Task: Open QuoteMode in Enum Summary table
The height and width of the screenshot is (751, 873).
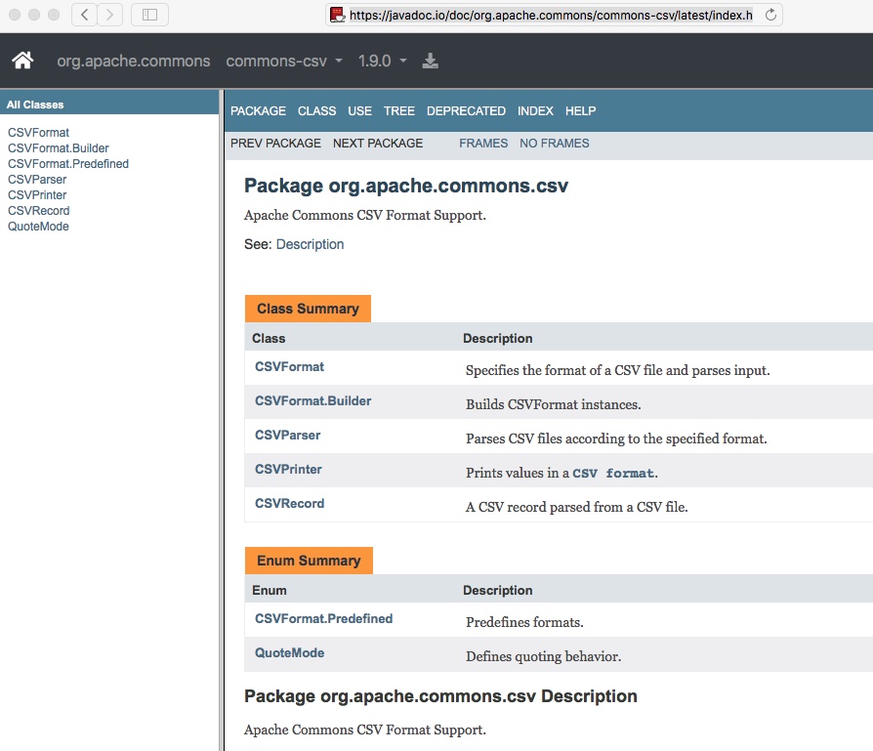Action: (289, 652)
